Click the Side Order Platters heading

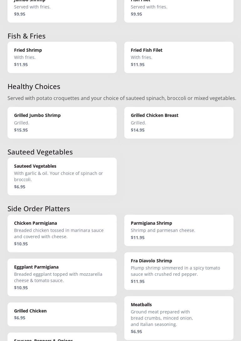[39, 209]
